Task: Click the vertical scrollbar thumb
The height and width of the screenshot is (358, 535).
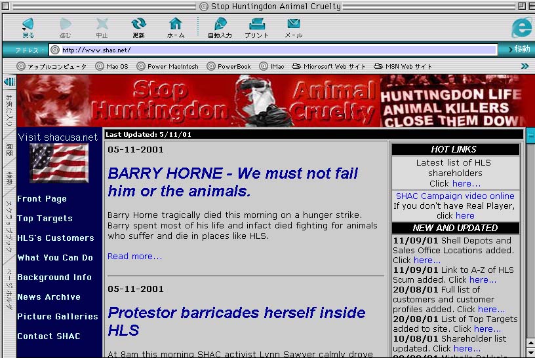Action: click(530, 135)
